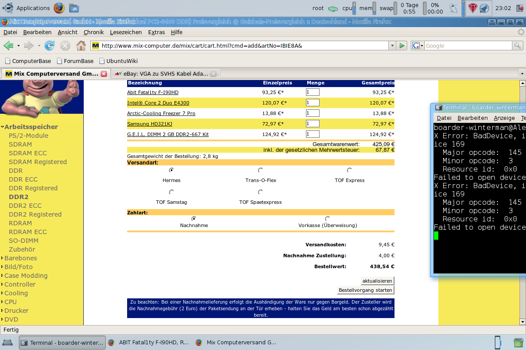526x350 pixels.
Task: Click the blue bird tray icon
Action: coord(484,8)
